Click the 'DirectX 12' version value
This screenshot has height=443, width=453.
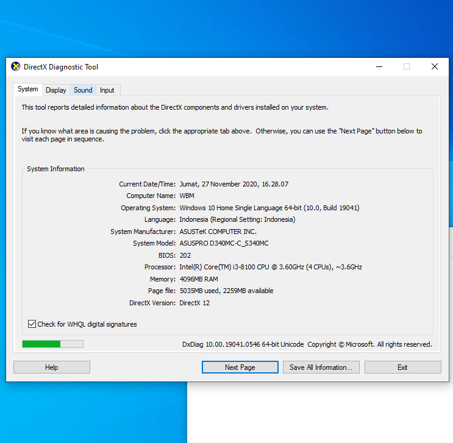pos(194,303)
